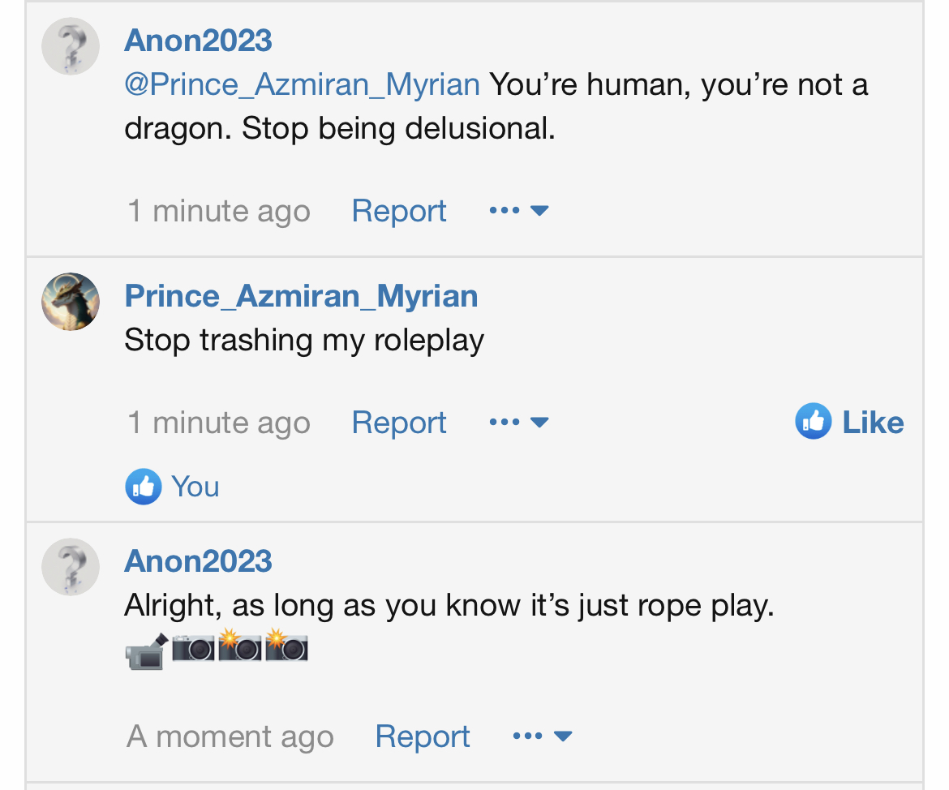Expand options arrow on the last comment

click(x=563, y=736)
